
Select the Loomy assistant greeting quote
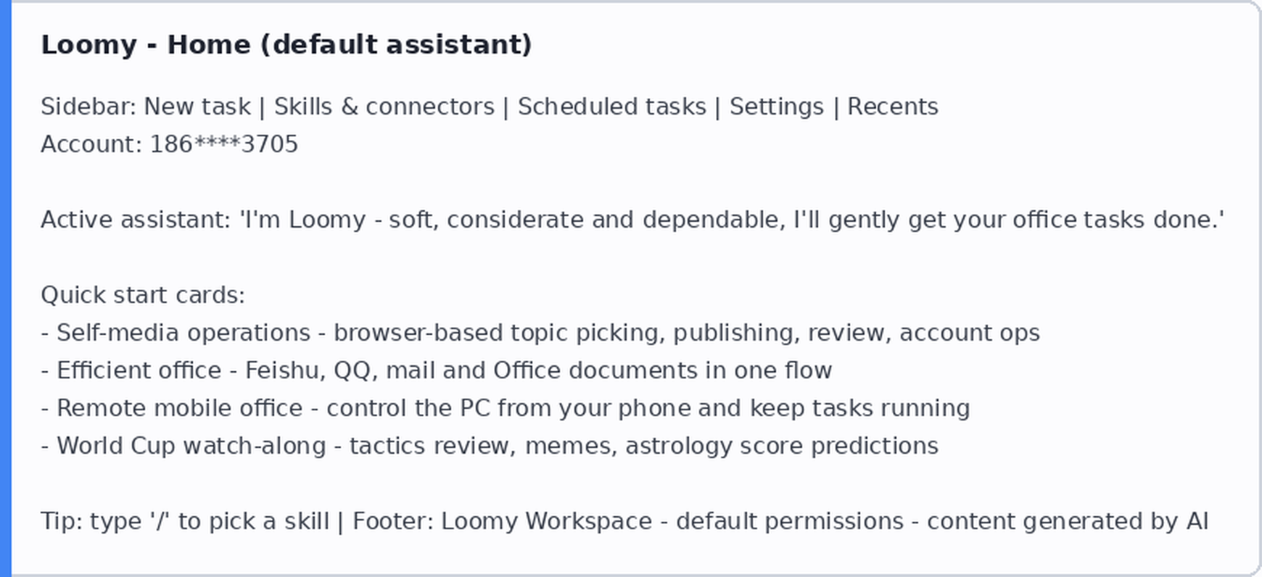[732, 220]
